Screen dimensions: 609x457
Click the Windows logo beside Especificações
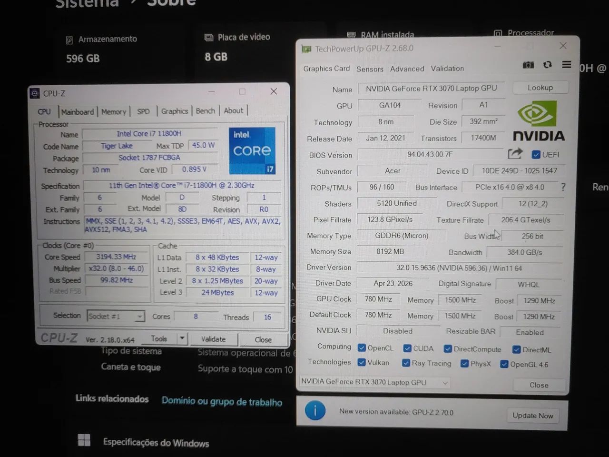click(x=84, y=440)
